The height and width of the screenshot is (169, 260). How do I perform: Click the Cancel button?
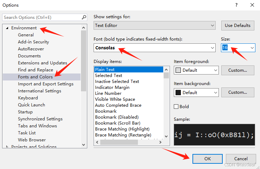coord(241,159)
